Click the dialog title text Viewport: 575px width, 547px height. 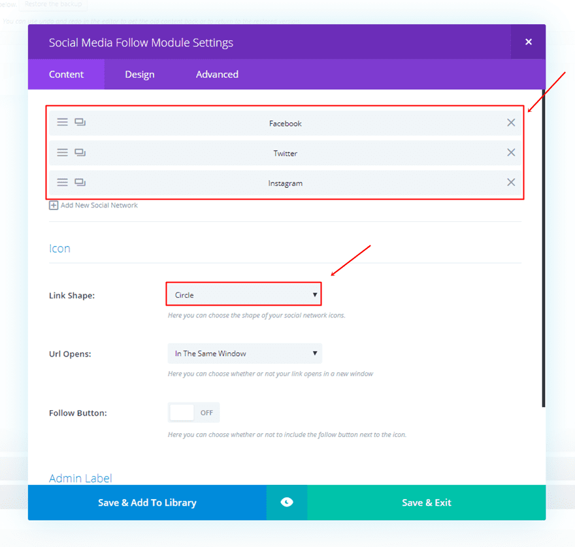click(141, 43)
